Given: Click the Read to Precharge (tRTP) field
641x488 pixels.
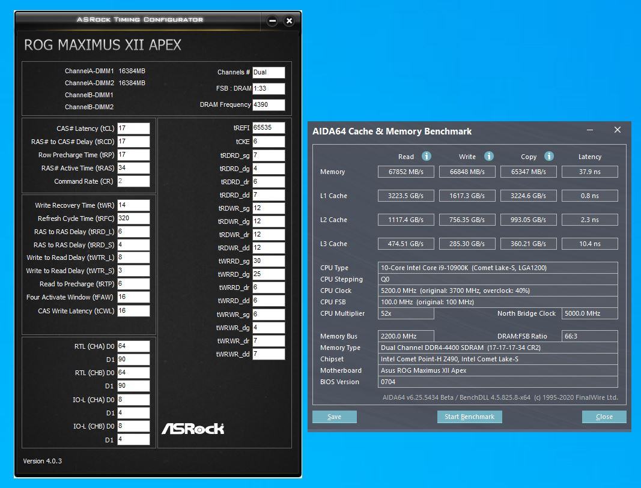Looking at the screenshot, I should (x=134, y=284).
